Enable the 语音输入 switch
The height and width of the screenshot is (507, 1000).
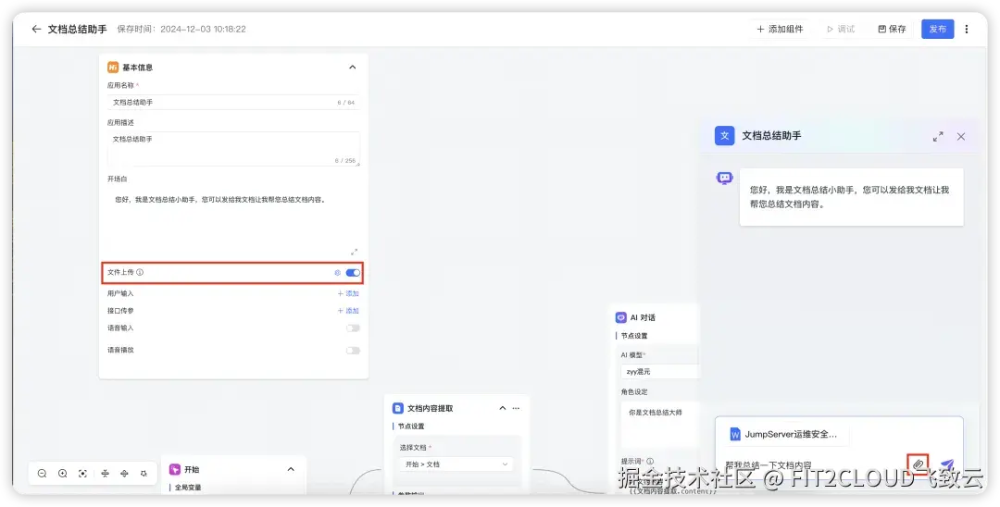tap(353, 328)
